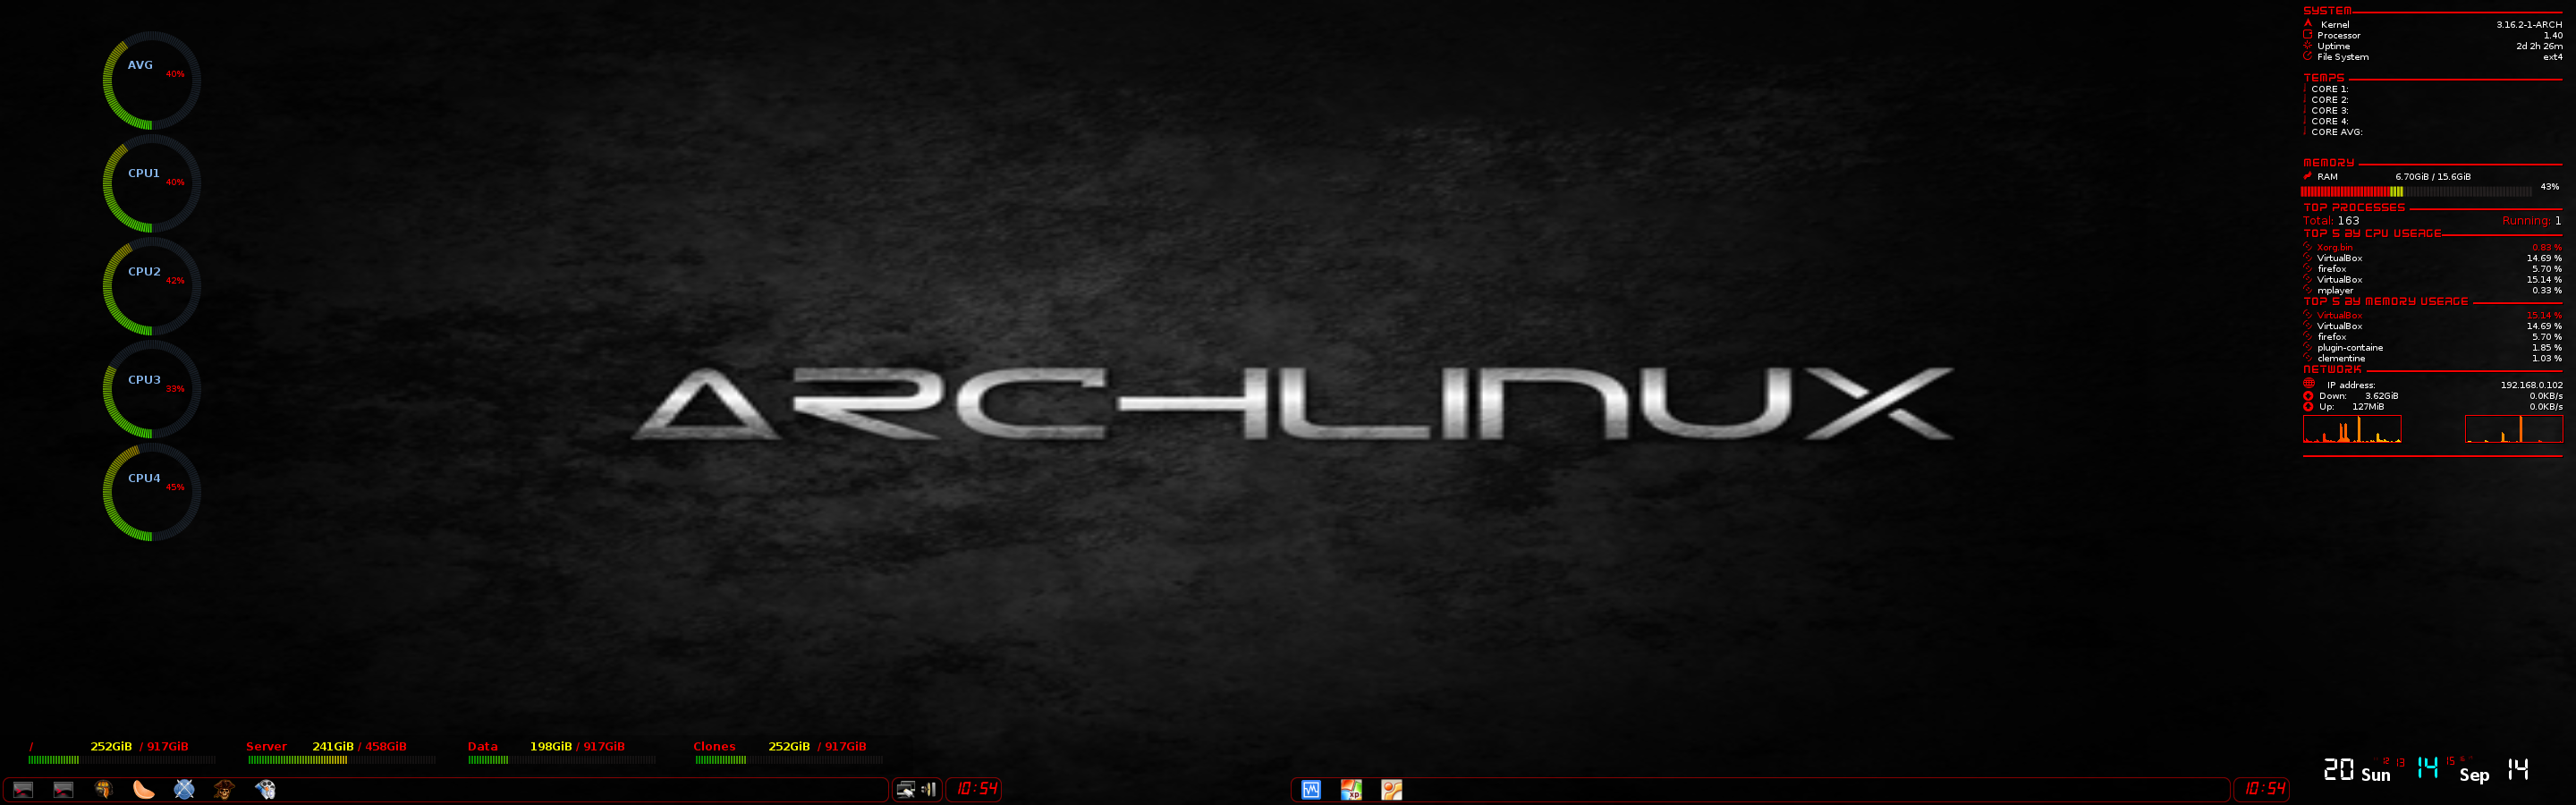
Task: Click the thermometer icon beside CORE 1
Action: click(x=2305, y=88)
